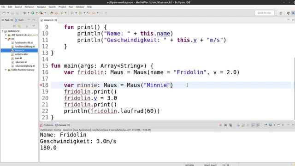Collapse the src folder node
This screenshot has width=295, height=166.
tap(6, 39)
